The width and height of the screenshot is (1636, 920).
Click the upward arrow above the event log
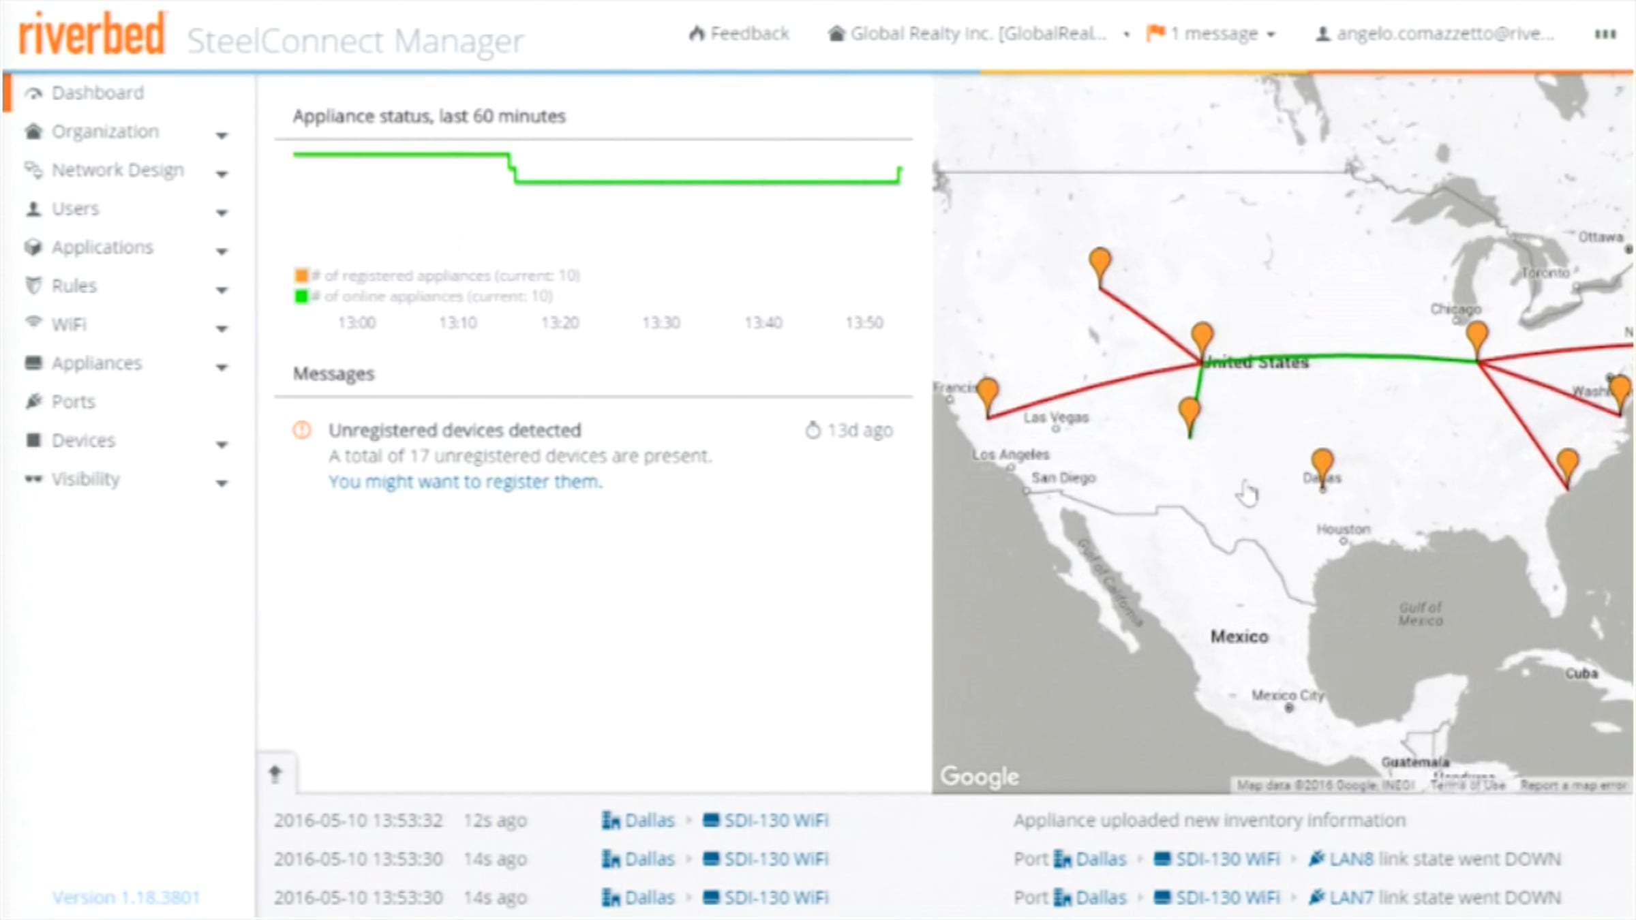[275, 773]
